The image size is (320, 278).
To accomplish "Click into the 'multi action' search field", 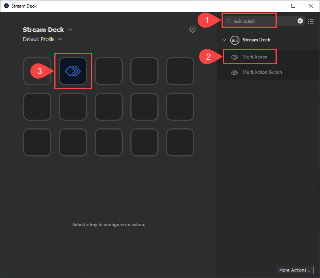I will click(264, 21).
